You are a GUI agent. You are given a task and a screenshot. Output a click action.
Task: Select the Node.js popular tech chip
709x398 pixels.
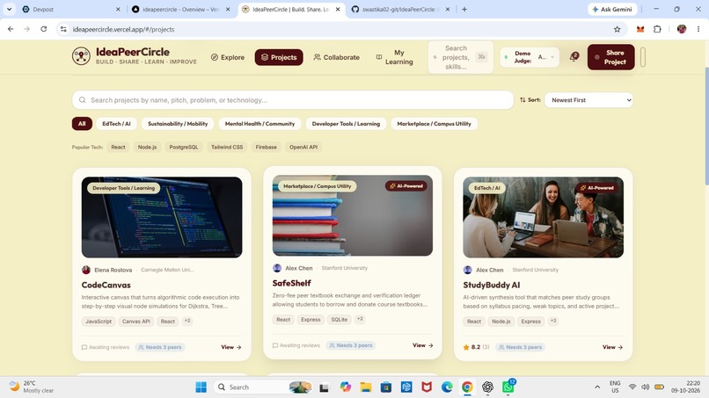pyautogui.click(x=147, y=147)
